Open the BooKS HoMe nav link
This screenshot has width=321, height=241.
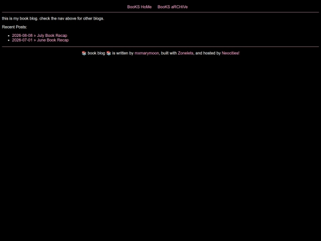(139, 7)
